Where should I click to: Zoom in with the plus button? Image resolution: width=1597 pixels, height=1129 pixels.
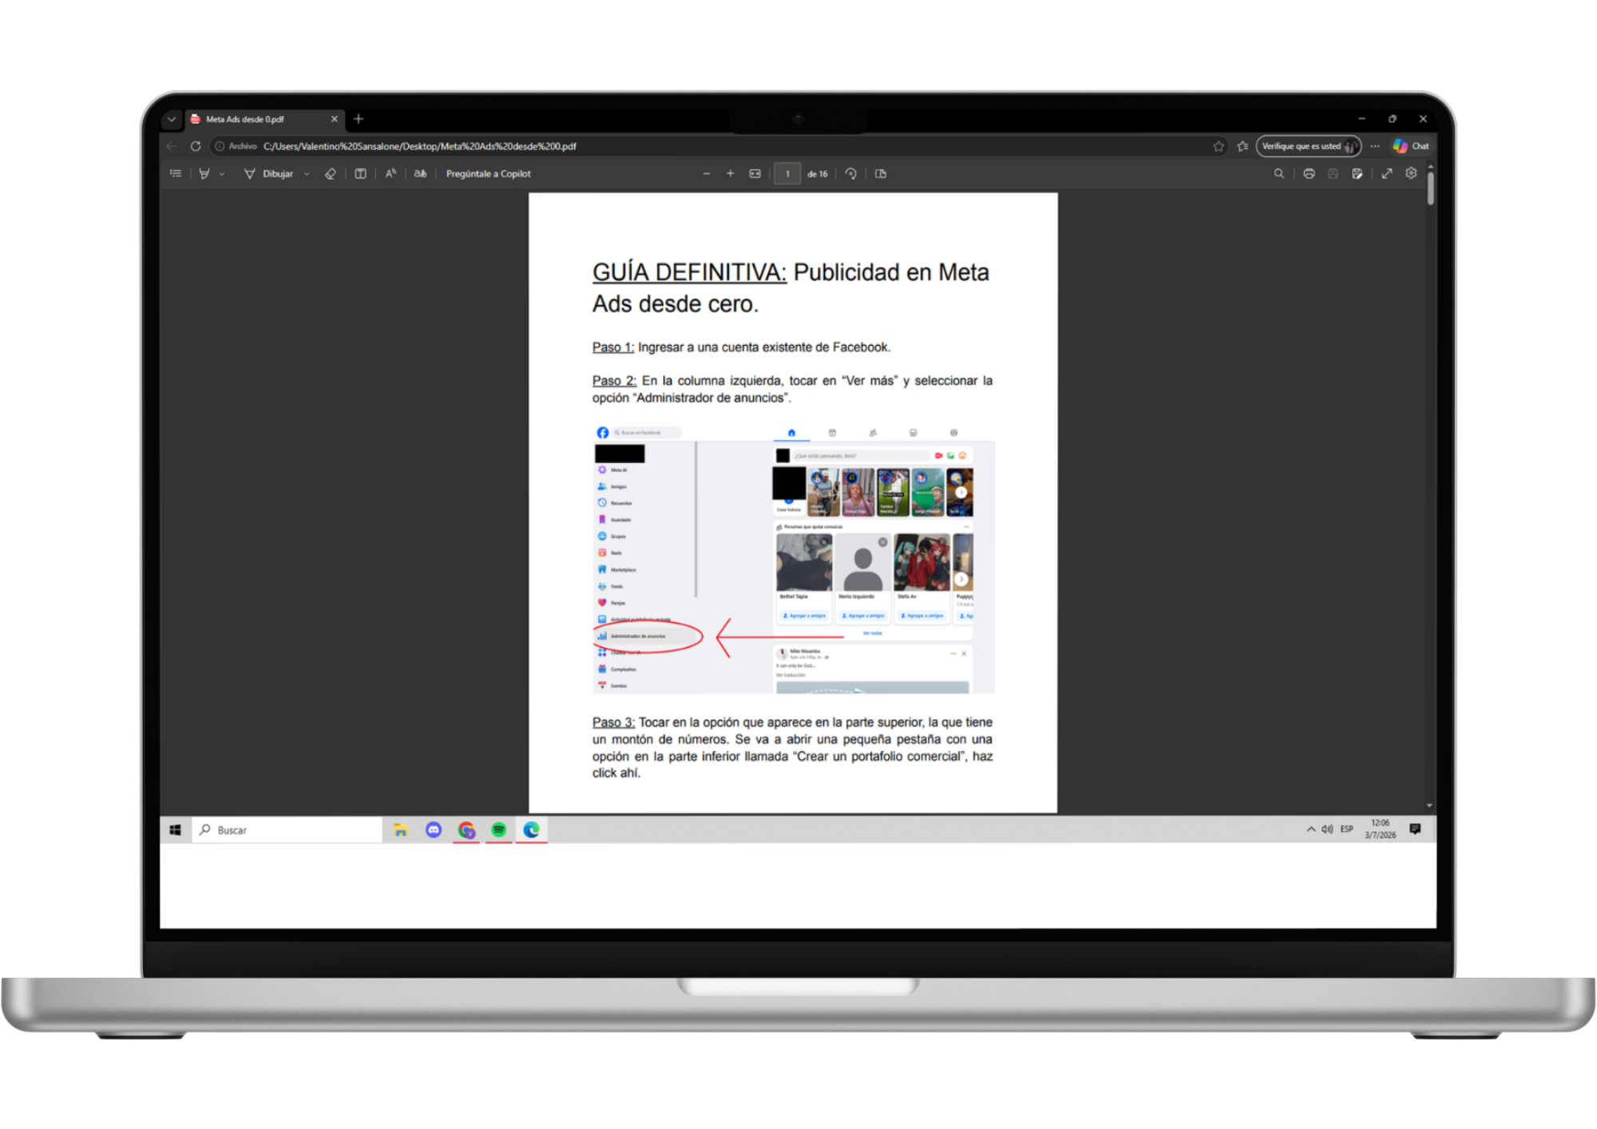click(x=730, y=173)
